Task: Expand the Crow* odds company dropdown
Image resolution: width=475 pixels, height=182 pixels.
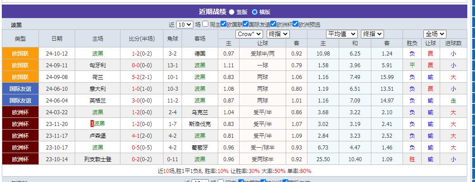Action: [249, 34]
